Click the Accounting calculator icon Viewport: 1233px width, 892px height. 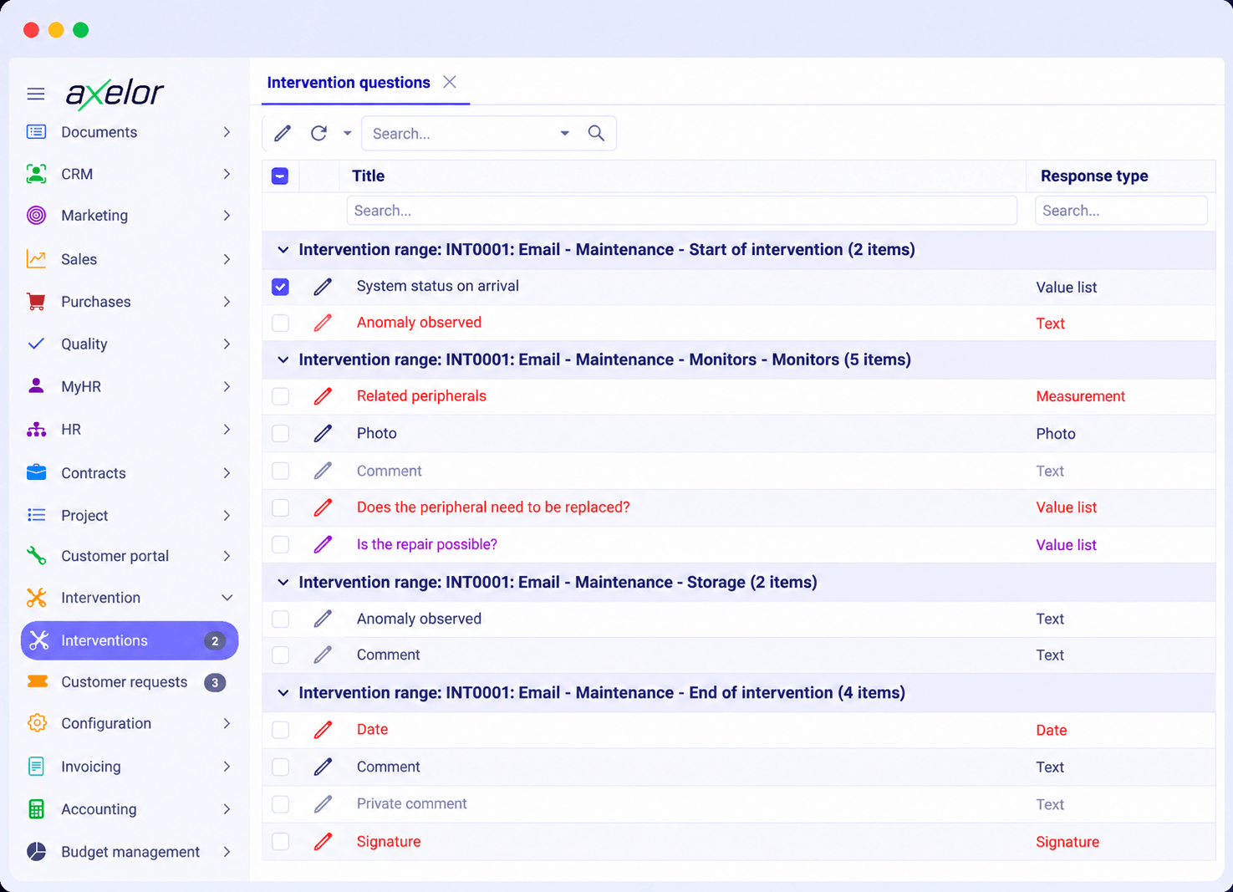[x=36, y=808]
